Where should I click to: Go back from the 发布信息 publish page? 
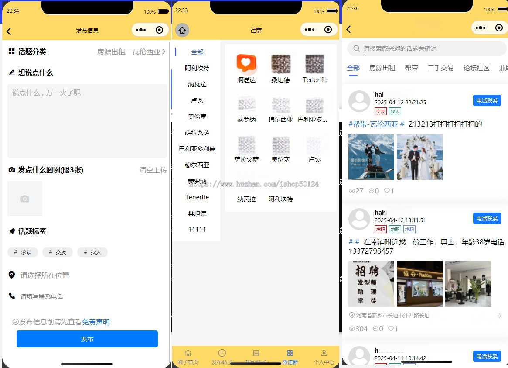coord(9,31)
